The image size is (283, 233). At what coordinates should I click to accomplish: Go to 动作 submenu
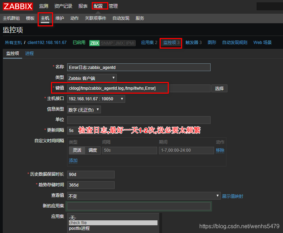coord(75,18)
